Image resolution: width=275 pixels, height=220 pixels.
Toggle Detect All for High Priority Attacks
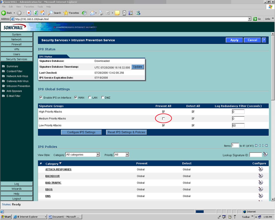click(193, 112)
